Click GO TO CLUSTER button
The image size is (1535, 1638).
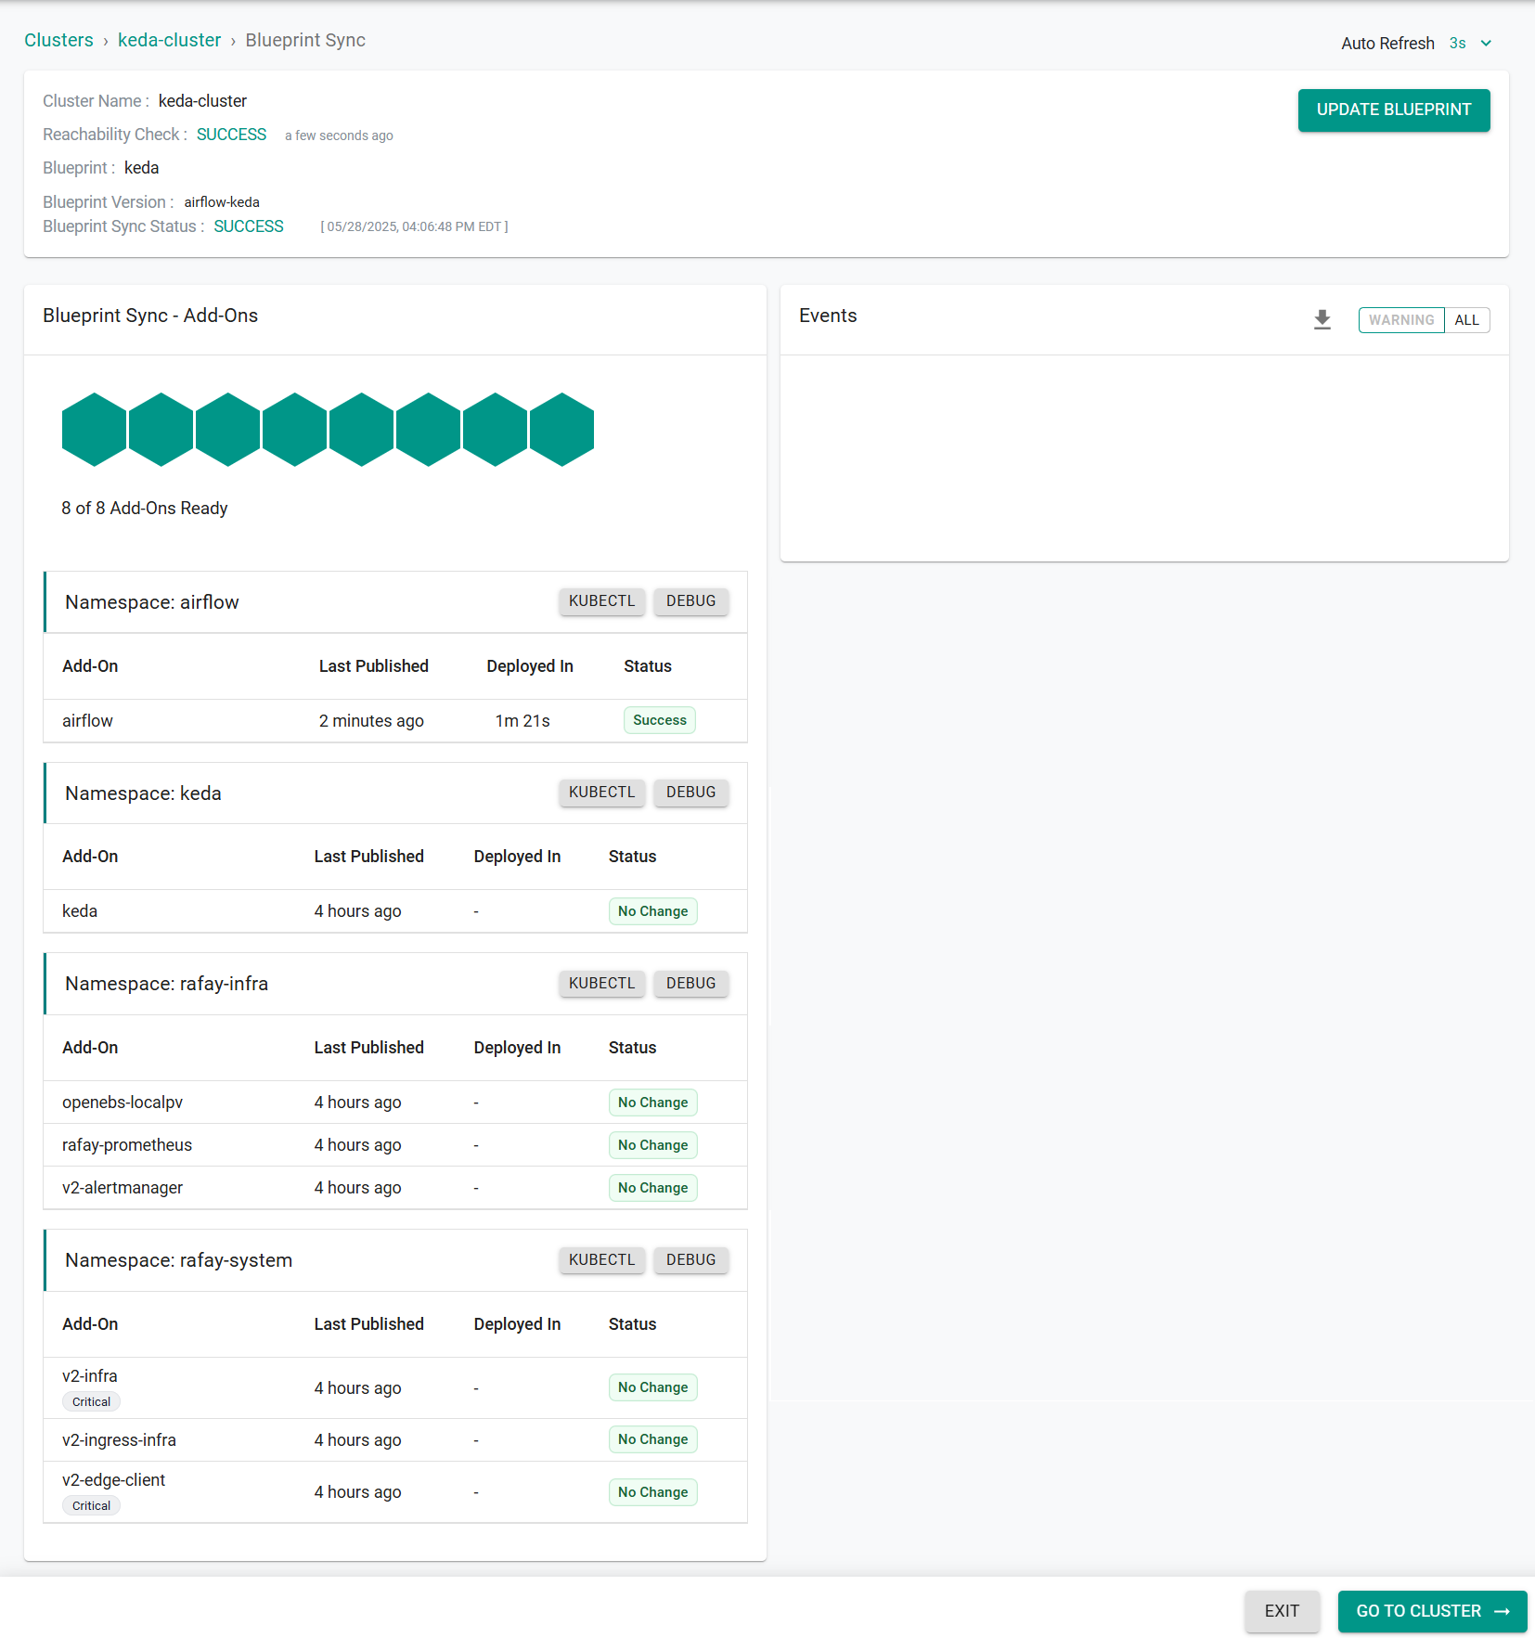pos(1432,1611)
